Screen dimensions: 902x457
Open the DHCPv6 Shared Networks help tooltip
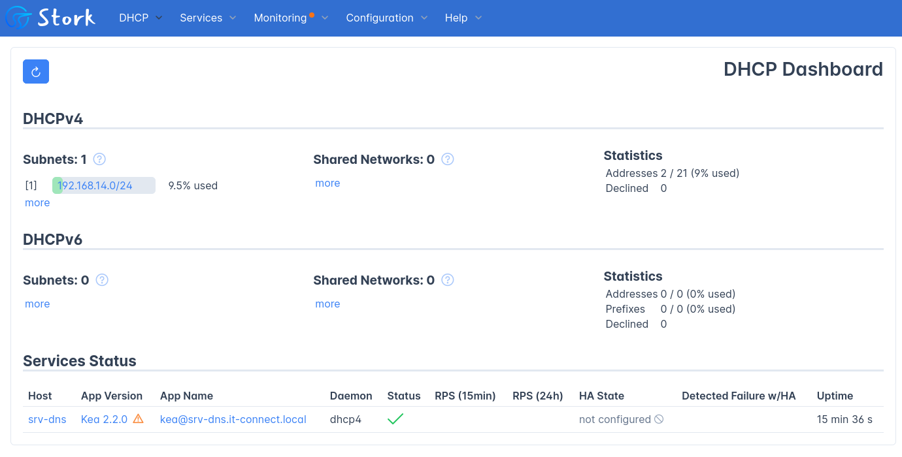tap(448, 279)
